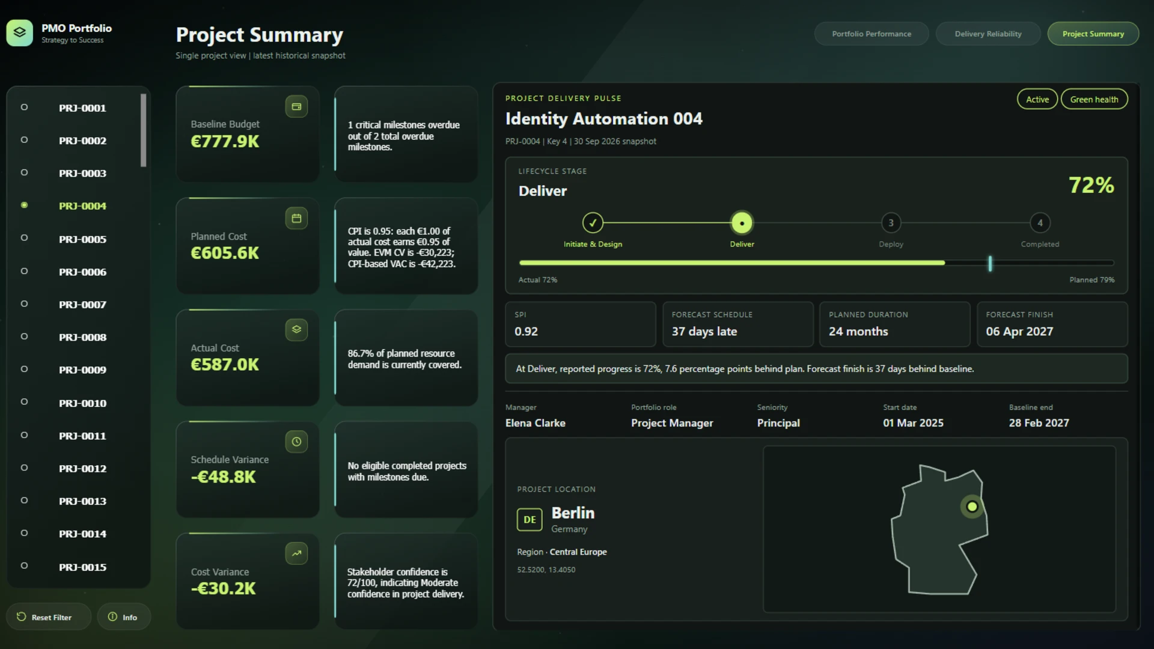Click the planned progress marker on progress bar

[990, 263]
